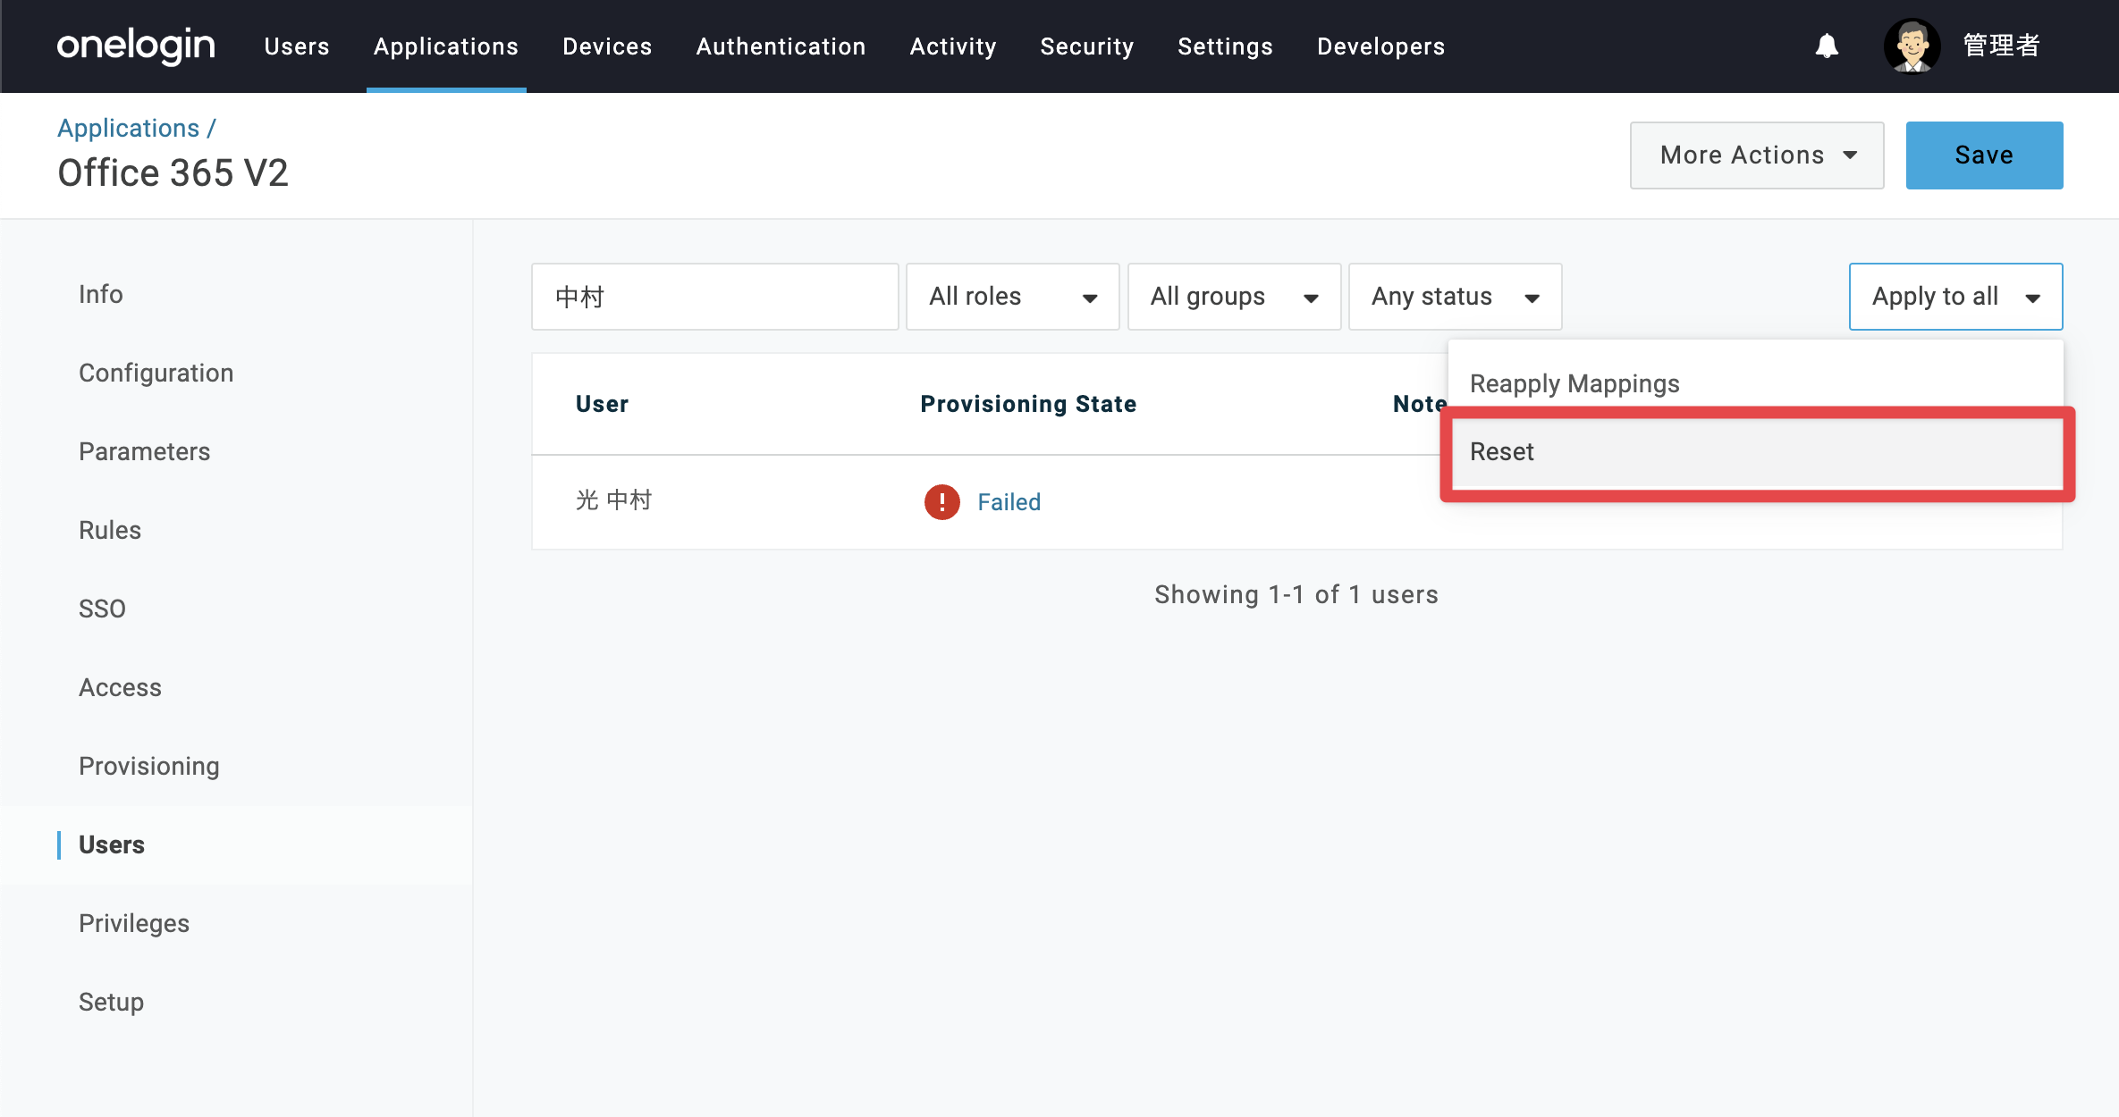Open the Rules sidebar tab
Screen dimensions: 2119x1117
pyautogui.click(x=110, y=530)
